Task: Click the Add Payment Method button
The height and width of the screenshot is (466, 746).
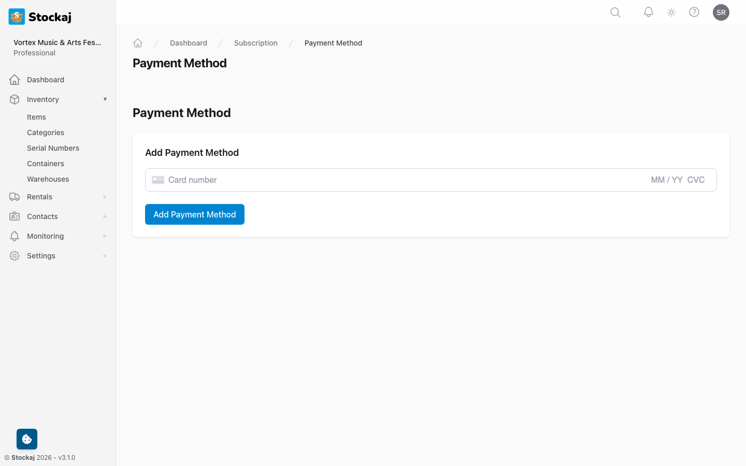Action: pos(195,214)
